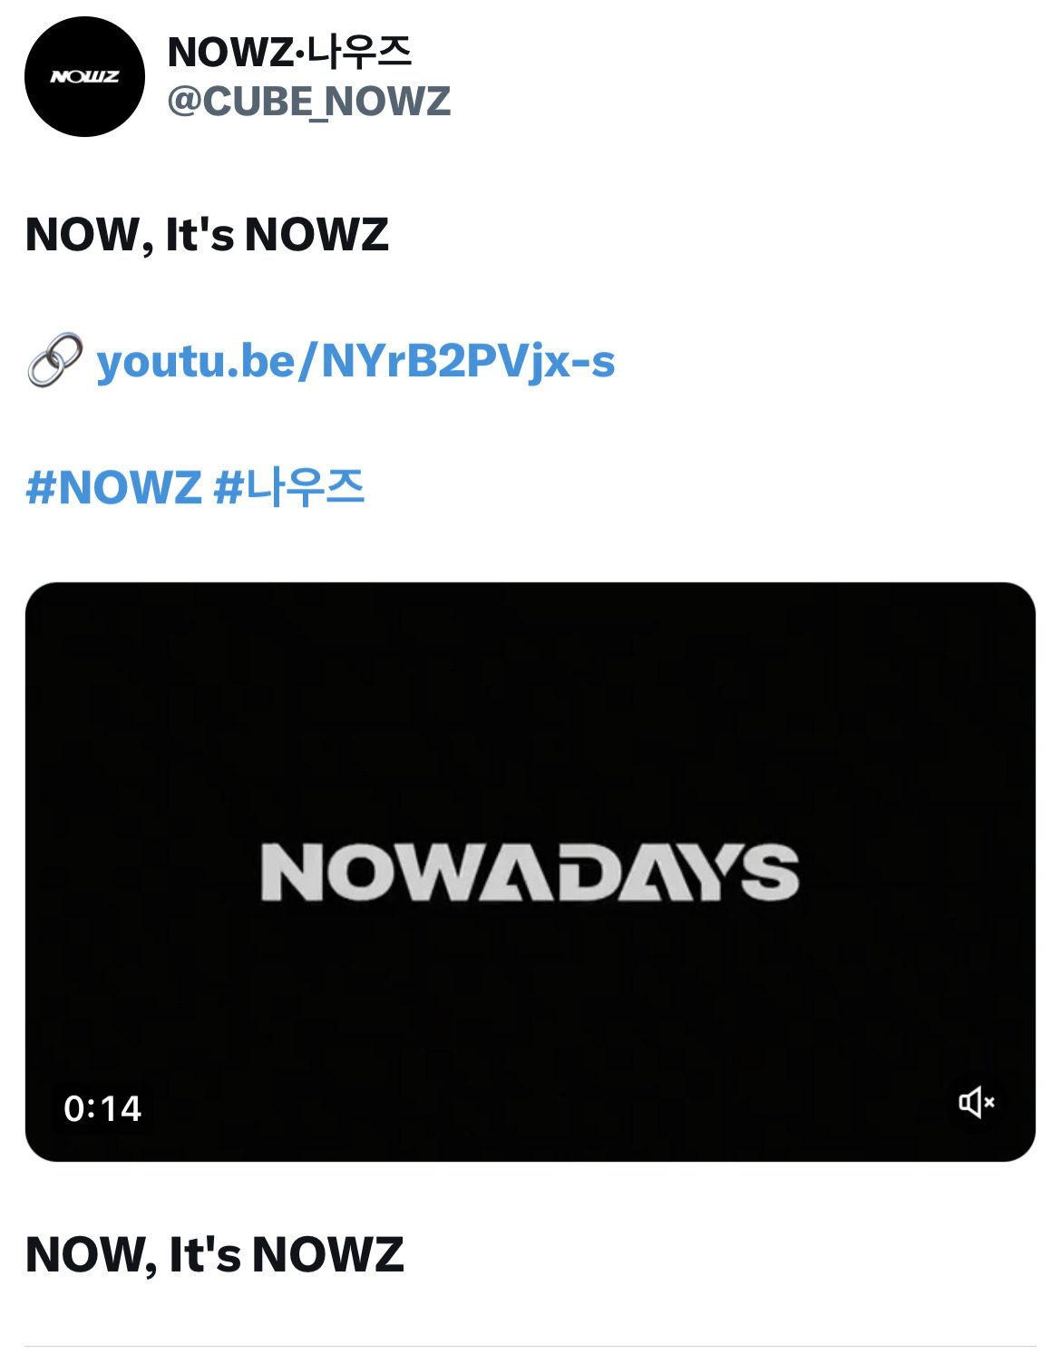Visit the @CUBE_NOWZ handle
Image resolution: width=1061 pixels, height=1364 pixels.
(x=309, y=102)
